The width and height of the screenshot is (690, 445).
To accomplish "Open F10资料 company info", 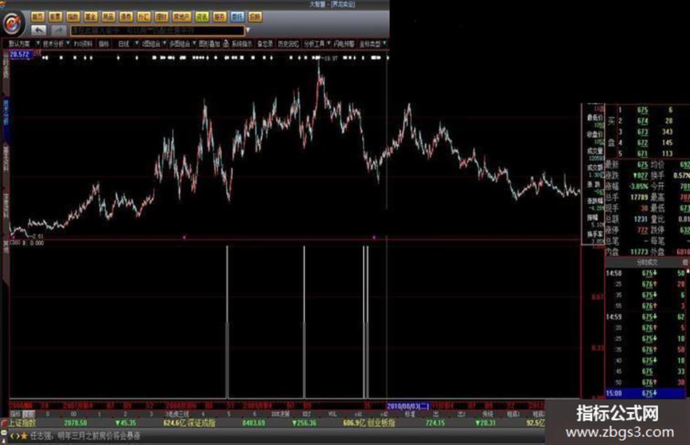I will (x=83, y=44).
